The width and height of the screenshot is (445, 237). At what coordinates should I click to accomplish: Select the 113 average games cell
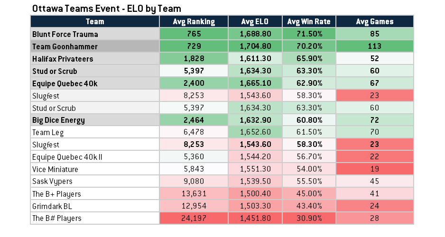[375, 46]
